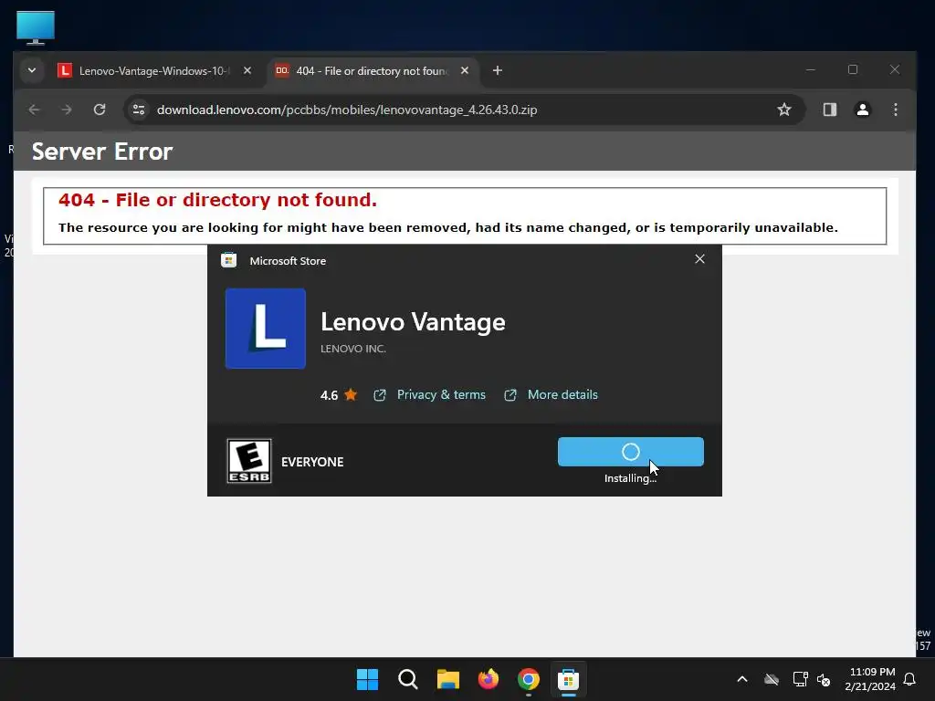Viewport: 935px width, 701px height.
Task: Click the 4.6 star rating
Action: (x=339, y=394)
